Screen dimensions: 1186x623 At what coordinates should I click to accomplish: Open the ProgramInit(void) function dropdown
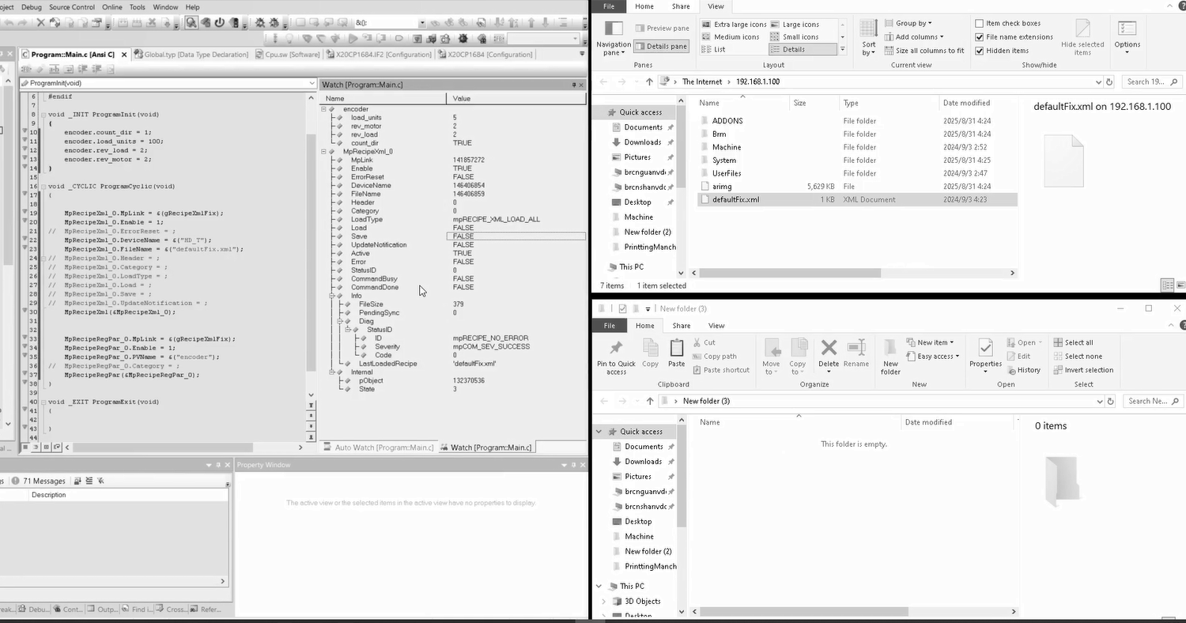[312, 84]
